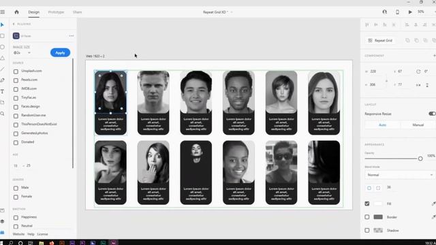Open the Website link
The image size is (436, 245).
coord(18,234)
